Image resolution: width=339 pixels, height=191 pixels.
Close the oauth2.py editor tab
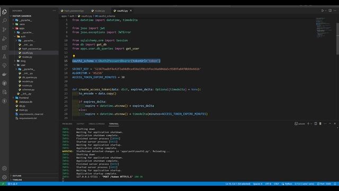point(131,11)
